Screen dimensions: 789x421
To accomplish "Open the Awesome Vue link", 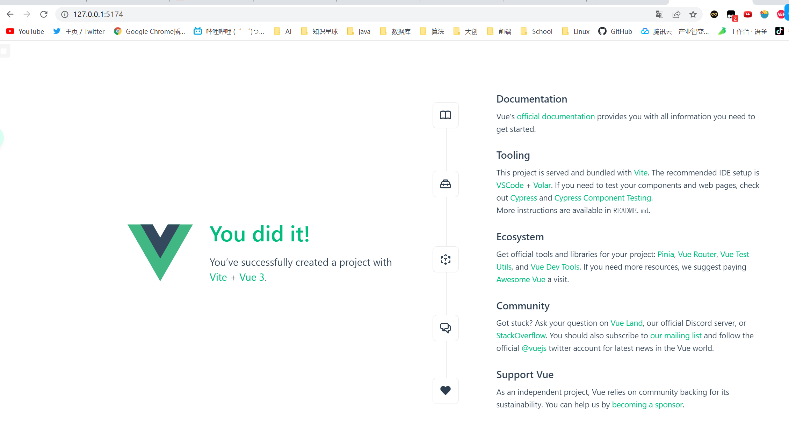I will (x=521, y=279).
